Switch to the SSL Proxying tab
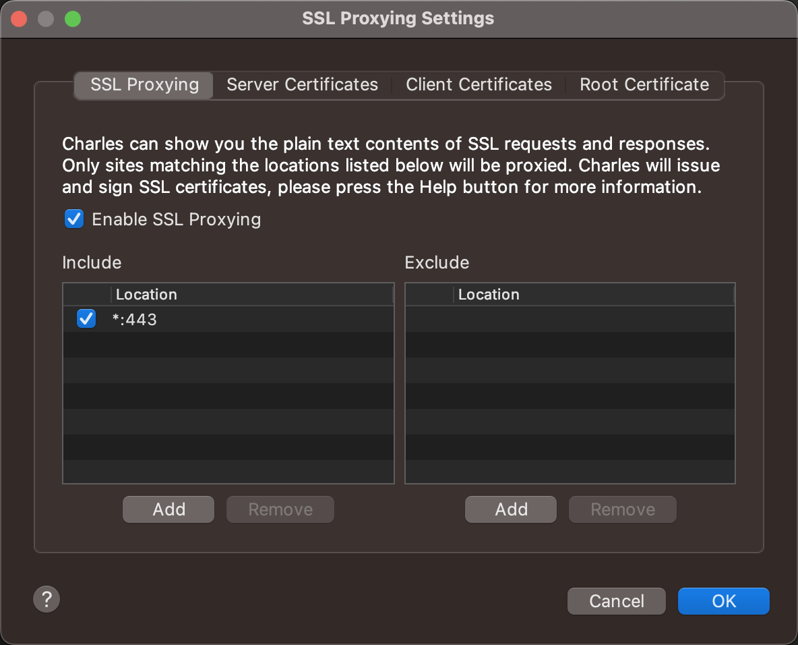The width and height of the screenshot is (798, 645). pyautogui.click(x=144, y=85)
